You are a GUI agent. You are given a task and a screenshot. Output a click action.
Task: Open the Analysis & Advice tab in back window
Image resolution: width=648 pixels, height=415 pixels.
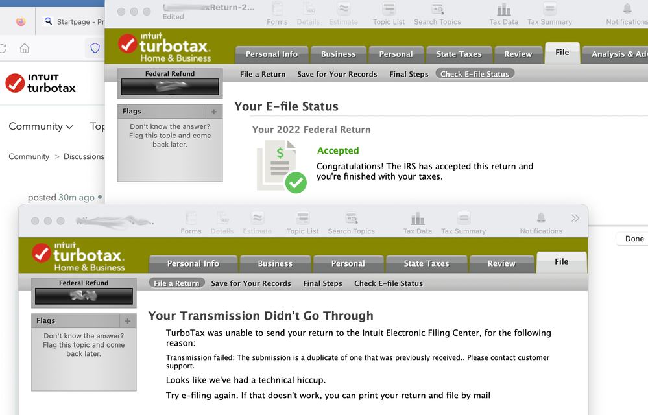615,54
